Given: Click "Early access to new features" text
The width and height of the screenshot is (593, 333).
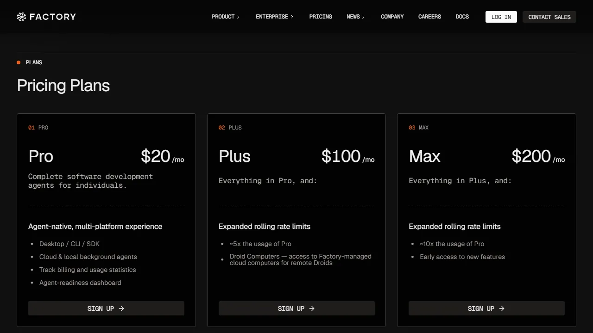Looking at the screenshot, I should pos(462,257).
